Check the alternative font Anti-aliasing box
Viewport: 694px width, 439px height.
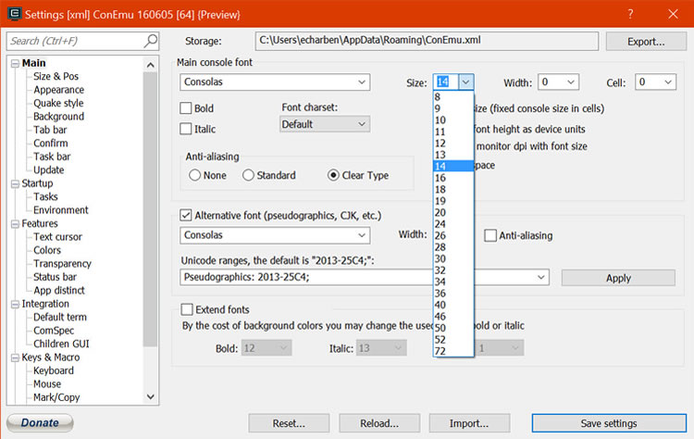[x=490, y=235]
